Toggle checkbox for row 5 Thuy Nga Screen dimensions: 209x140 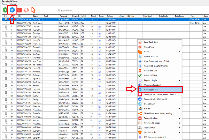[6, 33]
